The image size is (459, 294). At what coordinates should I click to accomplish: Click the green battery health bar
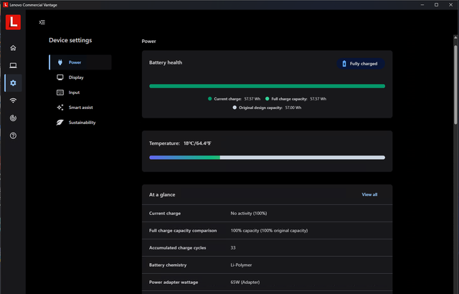click(267, 86)
